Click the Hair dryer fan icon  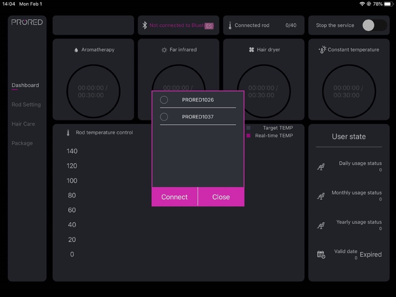(x=251, y=50)
